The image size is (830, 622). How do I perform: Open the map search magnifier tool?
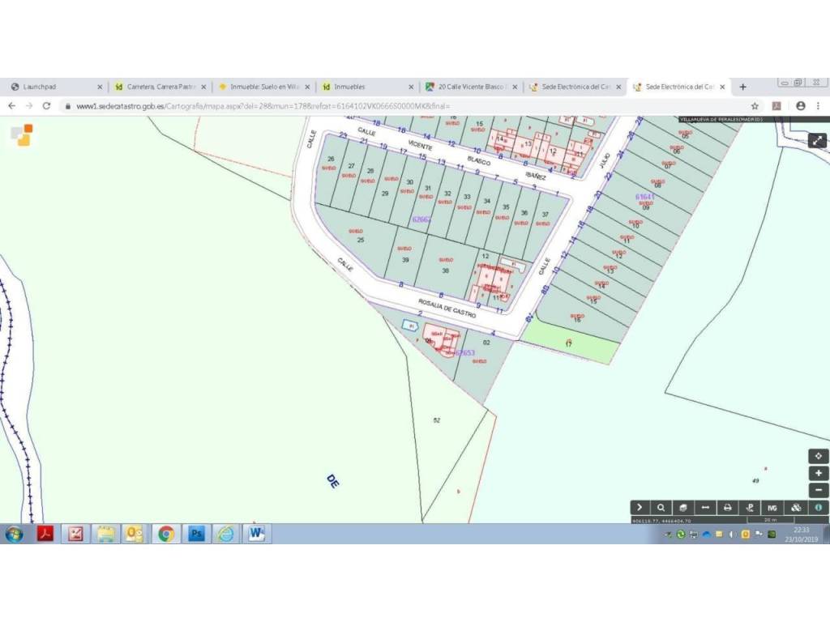click(x=661, y=508)
